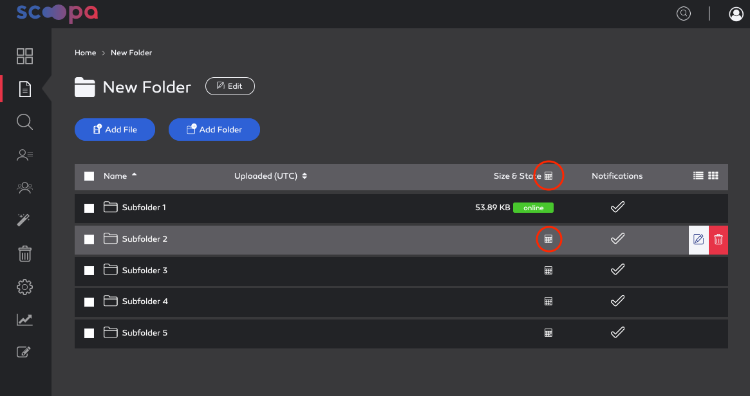Open the files document icon in sidebar
The image size is (750, 396).
click(25, 89)
